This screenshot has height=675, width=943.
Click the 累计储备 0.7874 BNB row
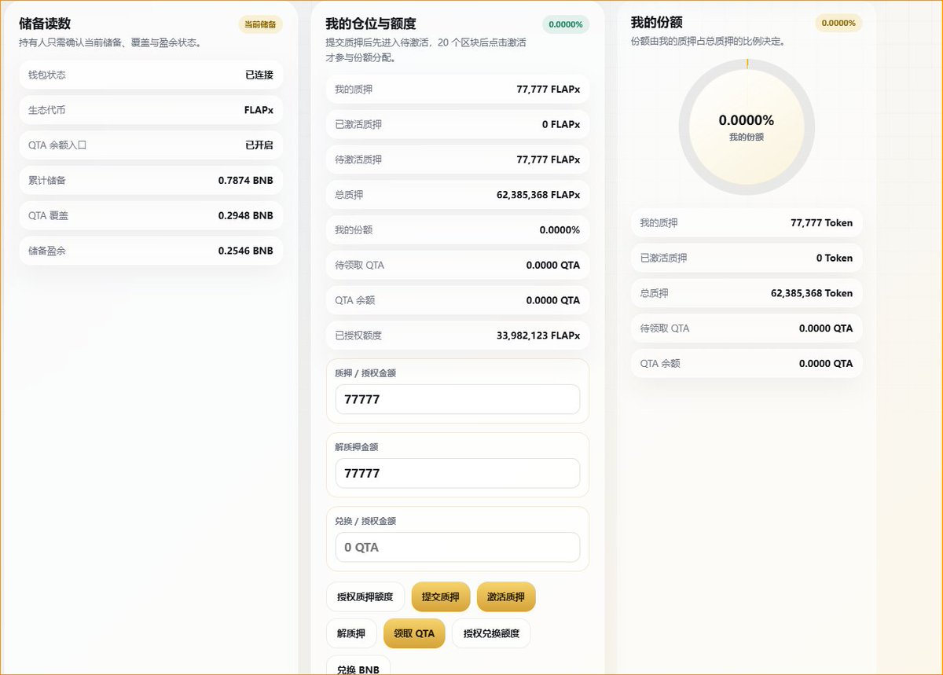[151, 180]
